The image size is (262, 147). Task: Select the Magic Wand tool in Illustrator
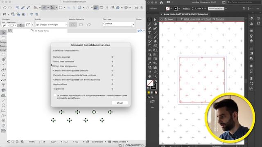click(x=149, y=24)
